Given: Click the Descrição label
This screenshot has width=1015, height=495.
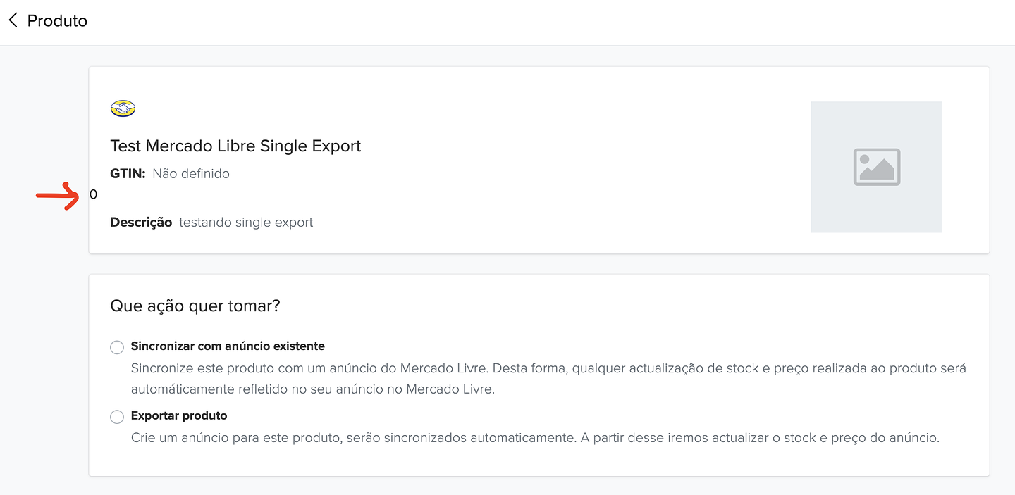Looking at the screenshot, I should pyautogui.click(x=141, y=222).
